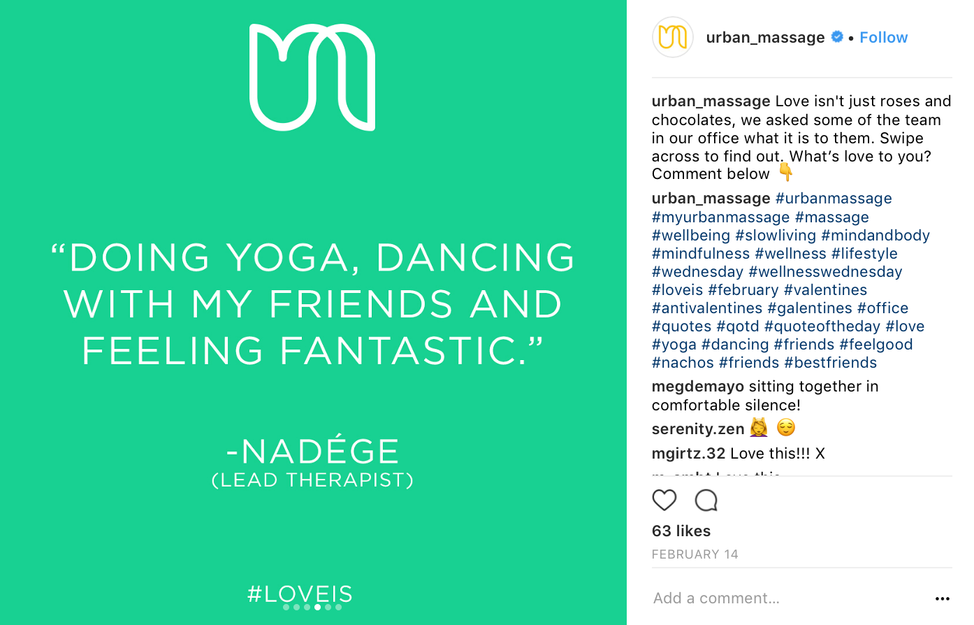This screenshot has width=974, height=625.
Task: Open the #wellnesswednesday hashtag
Action: 825,272
